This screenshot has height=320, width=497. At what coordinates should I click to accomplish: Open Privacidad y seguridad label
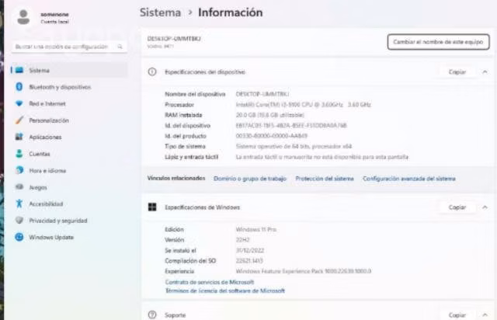point(58,221)
